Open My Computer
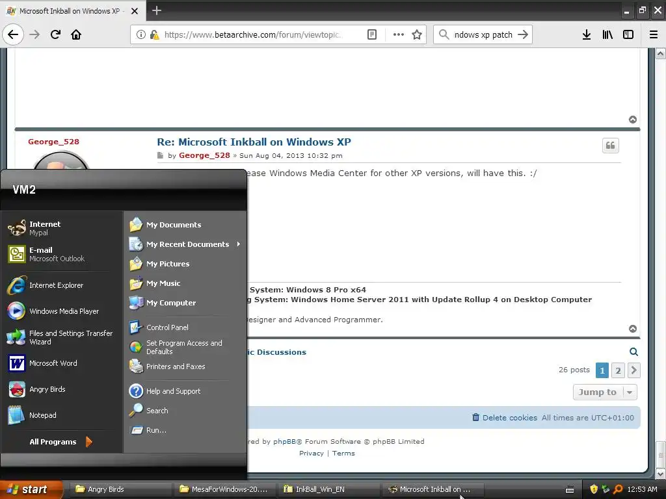This screenshot has width=666, height=499. point(185,303)
